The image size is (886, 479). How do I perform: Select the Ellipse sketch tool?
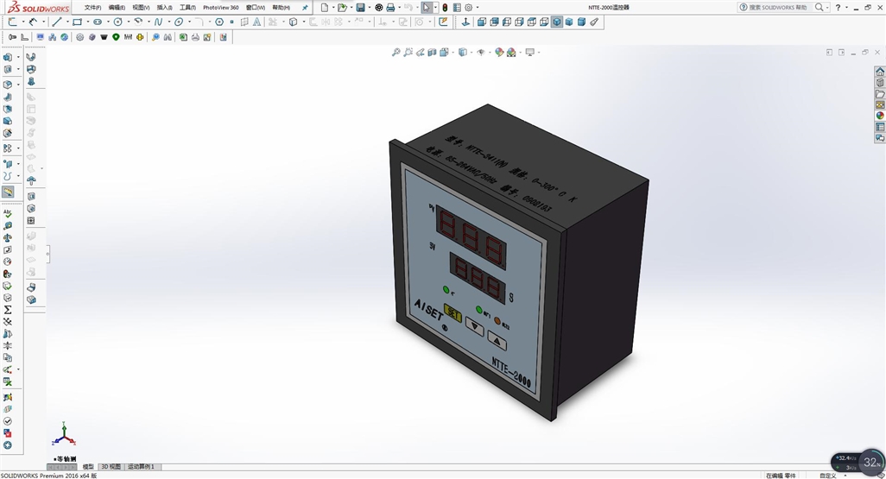click(x=179, y=22)
